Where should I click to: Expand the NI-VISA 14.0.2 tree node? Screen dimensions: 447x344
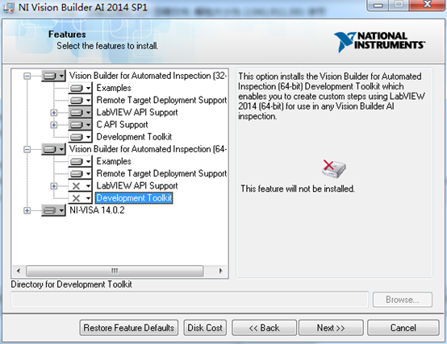pos(27,210)
